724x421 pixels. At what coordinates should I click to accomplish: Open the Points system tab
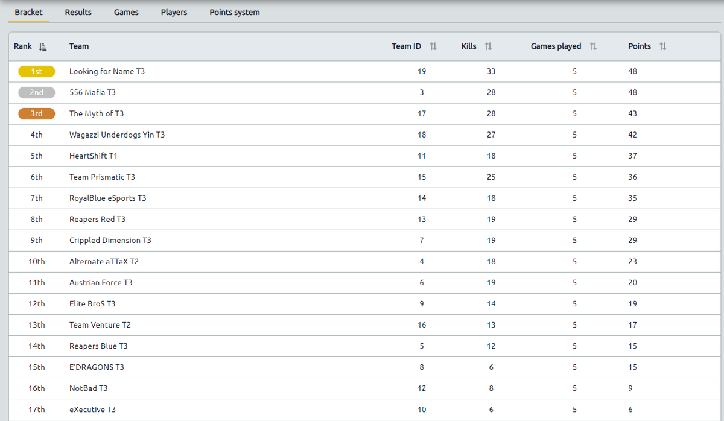(x=235, y=12)
